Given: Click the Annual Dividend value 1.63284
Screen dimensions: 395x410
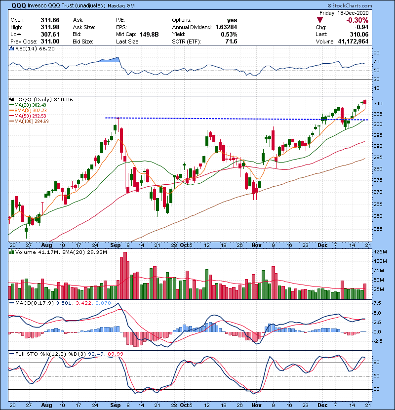Looking at the screenshot, I should point(226,27).
